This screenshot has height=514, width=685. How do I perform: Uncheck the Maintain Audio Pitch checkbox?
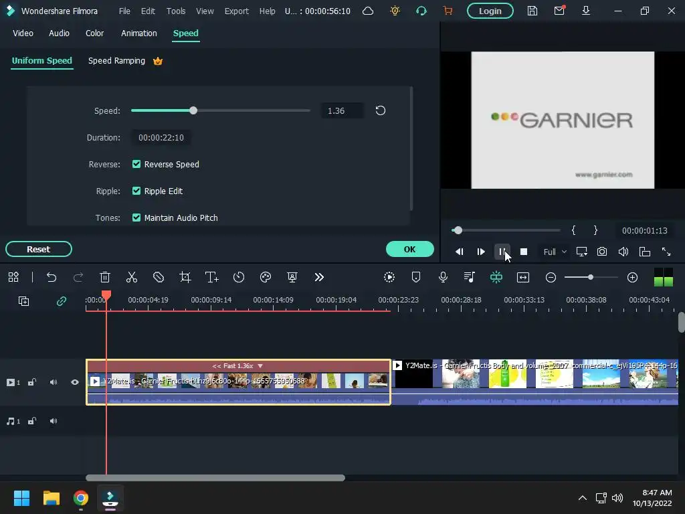click(136, 218)
